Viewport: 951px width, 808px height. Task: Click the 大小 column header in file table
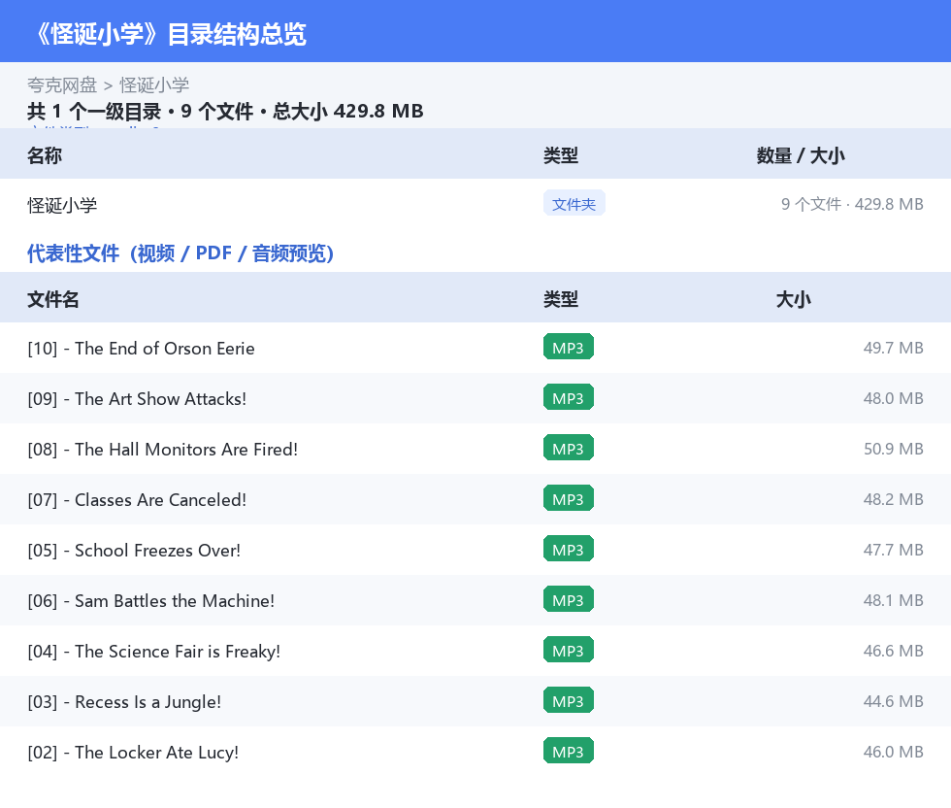pyautogui.click(x=794, y=299)
